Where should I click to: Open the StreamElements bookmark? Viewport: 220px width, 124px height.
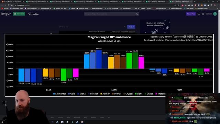[x=45, y=8]
